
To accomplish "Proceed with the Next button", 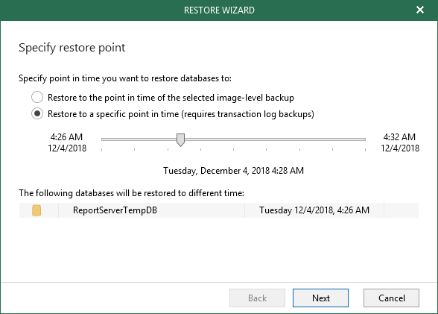I will tap(320, 298).
